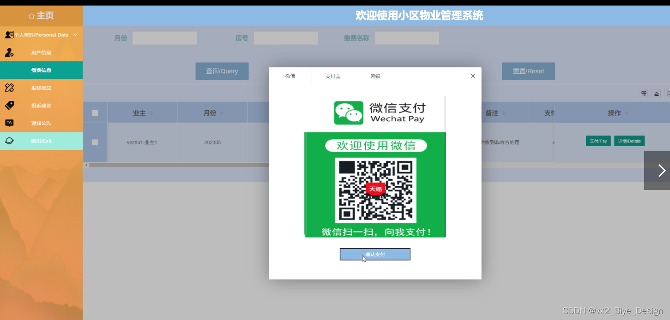670x320 pixels.
Task: Click the 确认支付 confirm payment button
Action: (375, 254)
